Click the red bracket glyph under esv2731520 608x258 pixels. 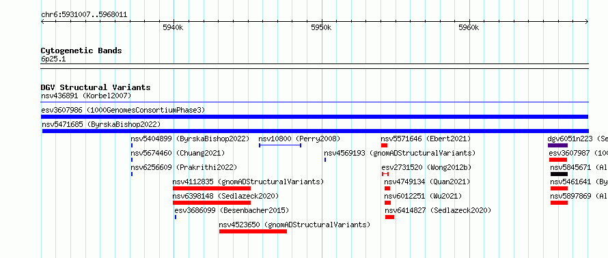[385, 174]
